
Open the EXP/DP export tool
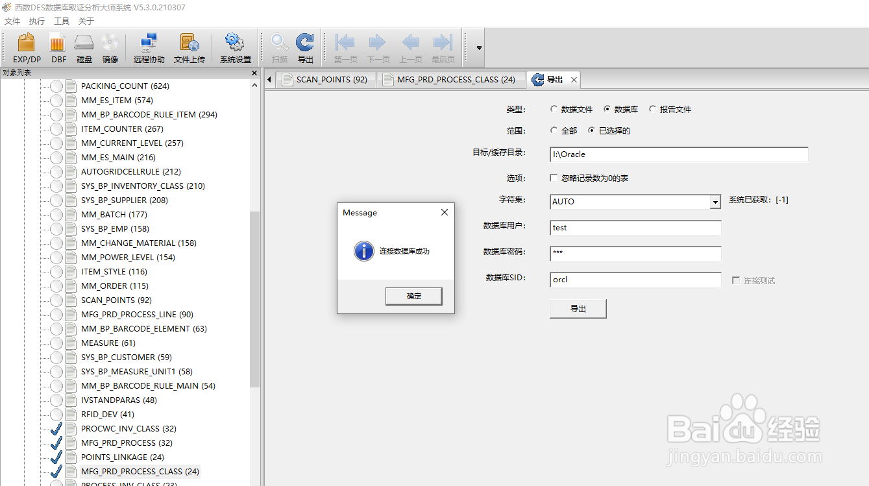point(26,47)
